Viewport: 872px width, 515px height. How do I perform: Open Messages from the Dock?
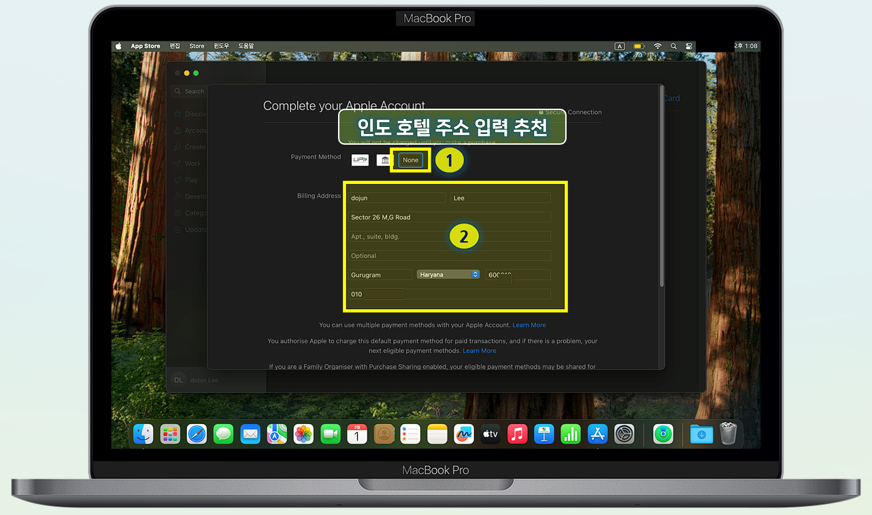point(223,433)
